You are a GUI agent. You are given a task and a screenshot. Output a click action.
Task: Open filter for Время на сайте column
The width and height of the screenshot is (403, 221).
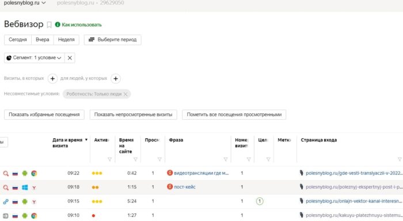tap(135, 159)
